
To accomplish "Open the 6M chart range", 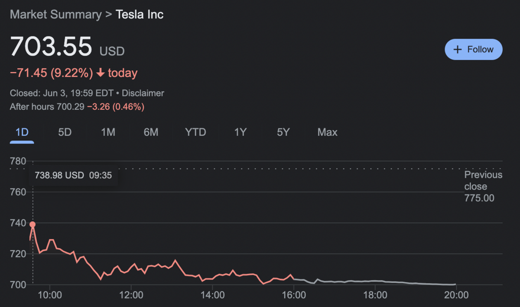I will (151, 132).
